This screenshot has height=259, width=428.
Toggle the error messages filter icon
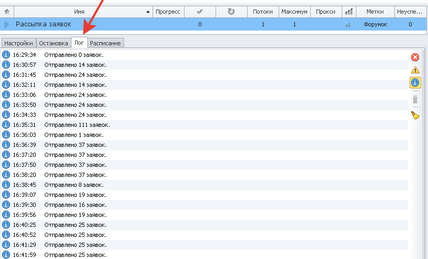point(415,57)
